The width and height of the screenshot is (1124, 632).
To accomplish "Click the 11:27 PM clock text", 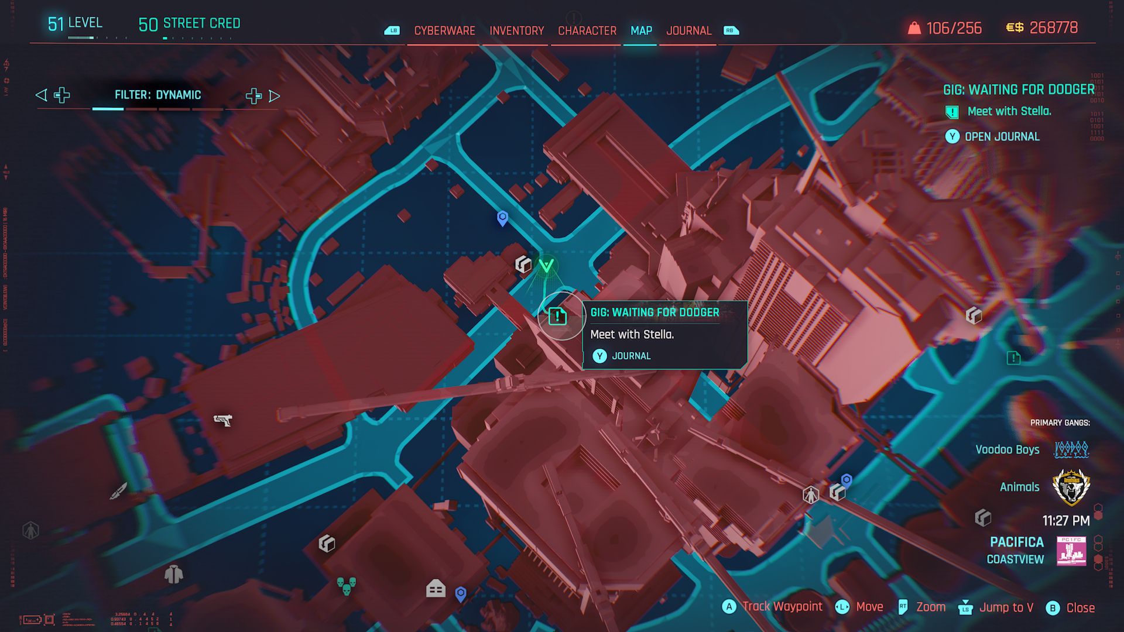I will click(1066, 520).
